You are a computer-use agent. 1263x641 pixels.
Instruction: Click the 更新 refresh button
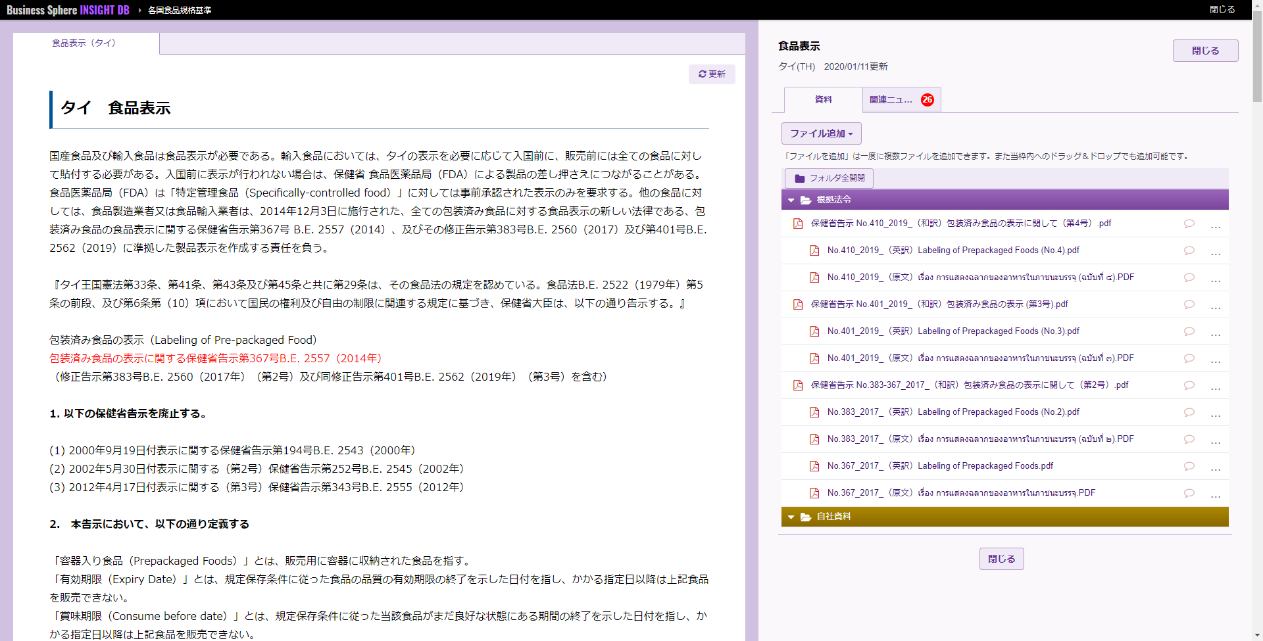tap(712, 74)
